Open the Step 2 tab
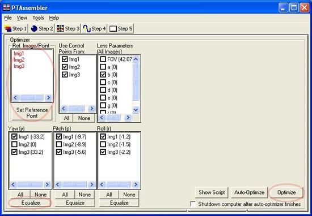Image resolution: width=312 pixels, height=216 pixels. click(42, 29)
